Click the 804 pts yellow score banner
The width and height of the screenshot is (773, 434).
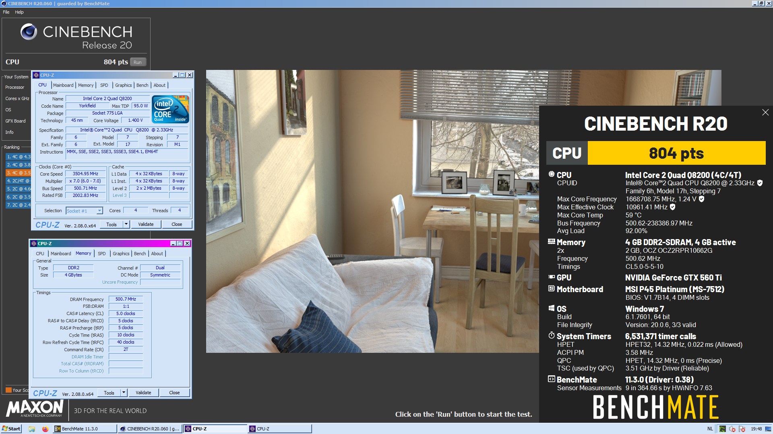[x=676, y=153]
